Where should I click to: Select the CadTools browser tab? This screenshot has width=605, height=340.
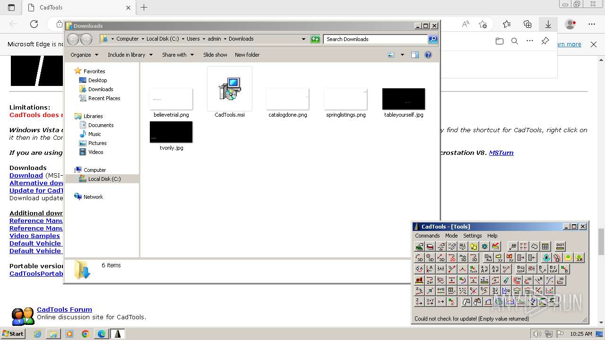click(x=79, y=8)
